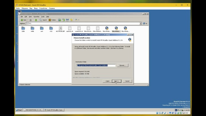The height and width of the screenshot is (116, 206).
Task: Select the VBoxLinuxA... file
Action: pos(88,29)
